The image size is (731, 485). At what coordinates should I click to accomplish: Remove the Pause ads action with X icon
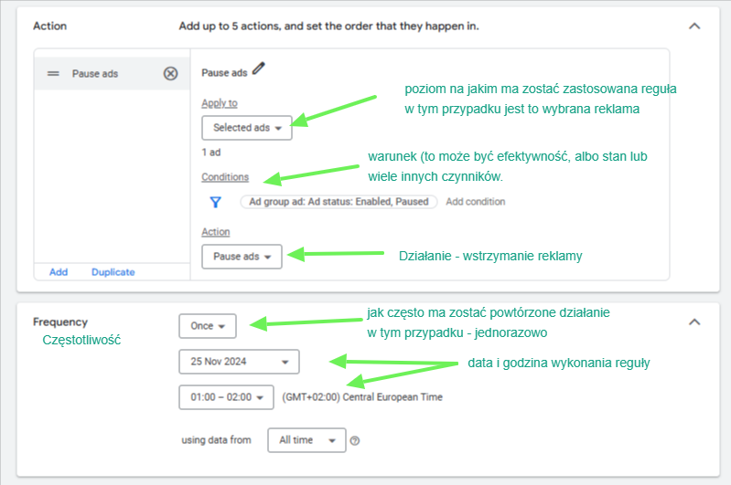[170, 74]
